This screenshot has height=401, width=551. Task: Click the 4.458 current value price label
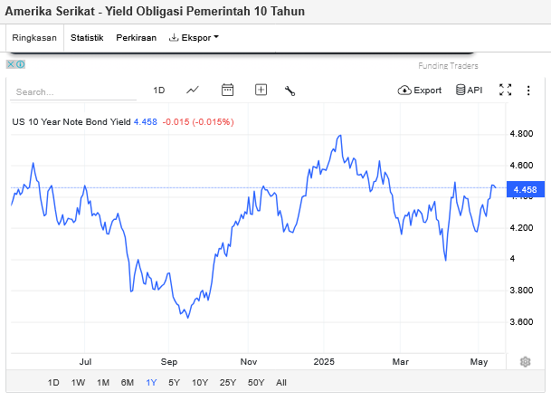coord(525,189)
